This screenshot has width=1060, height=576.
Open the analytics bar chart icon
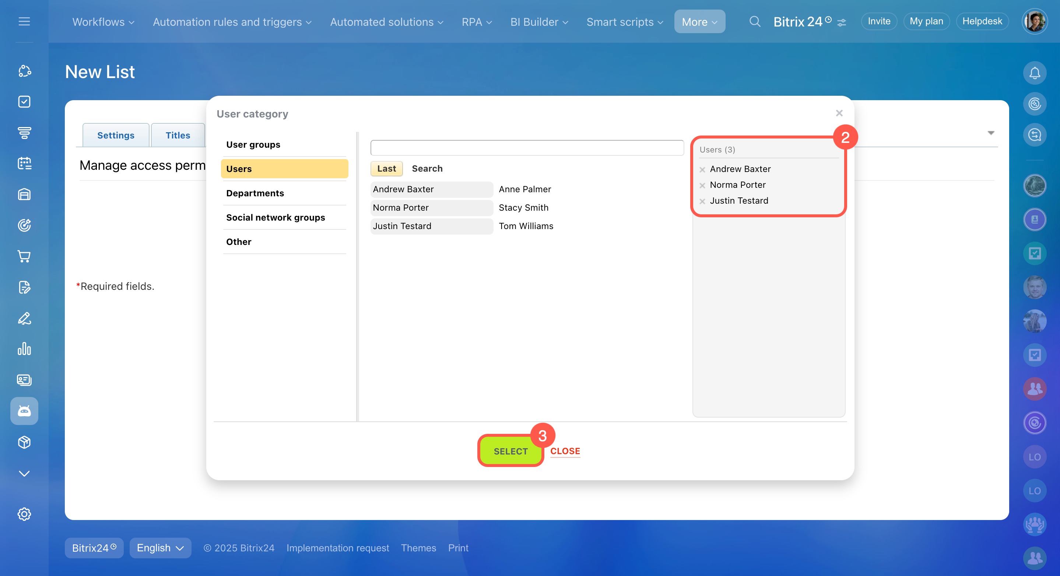click(24, 349)
